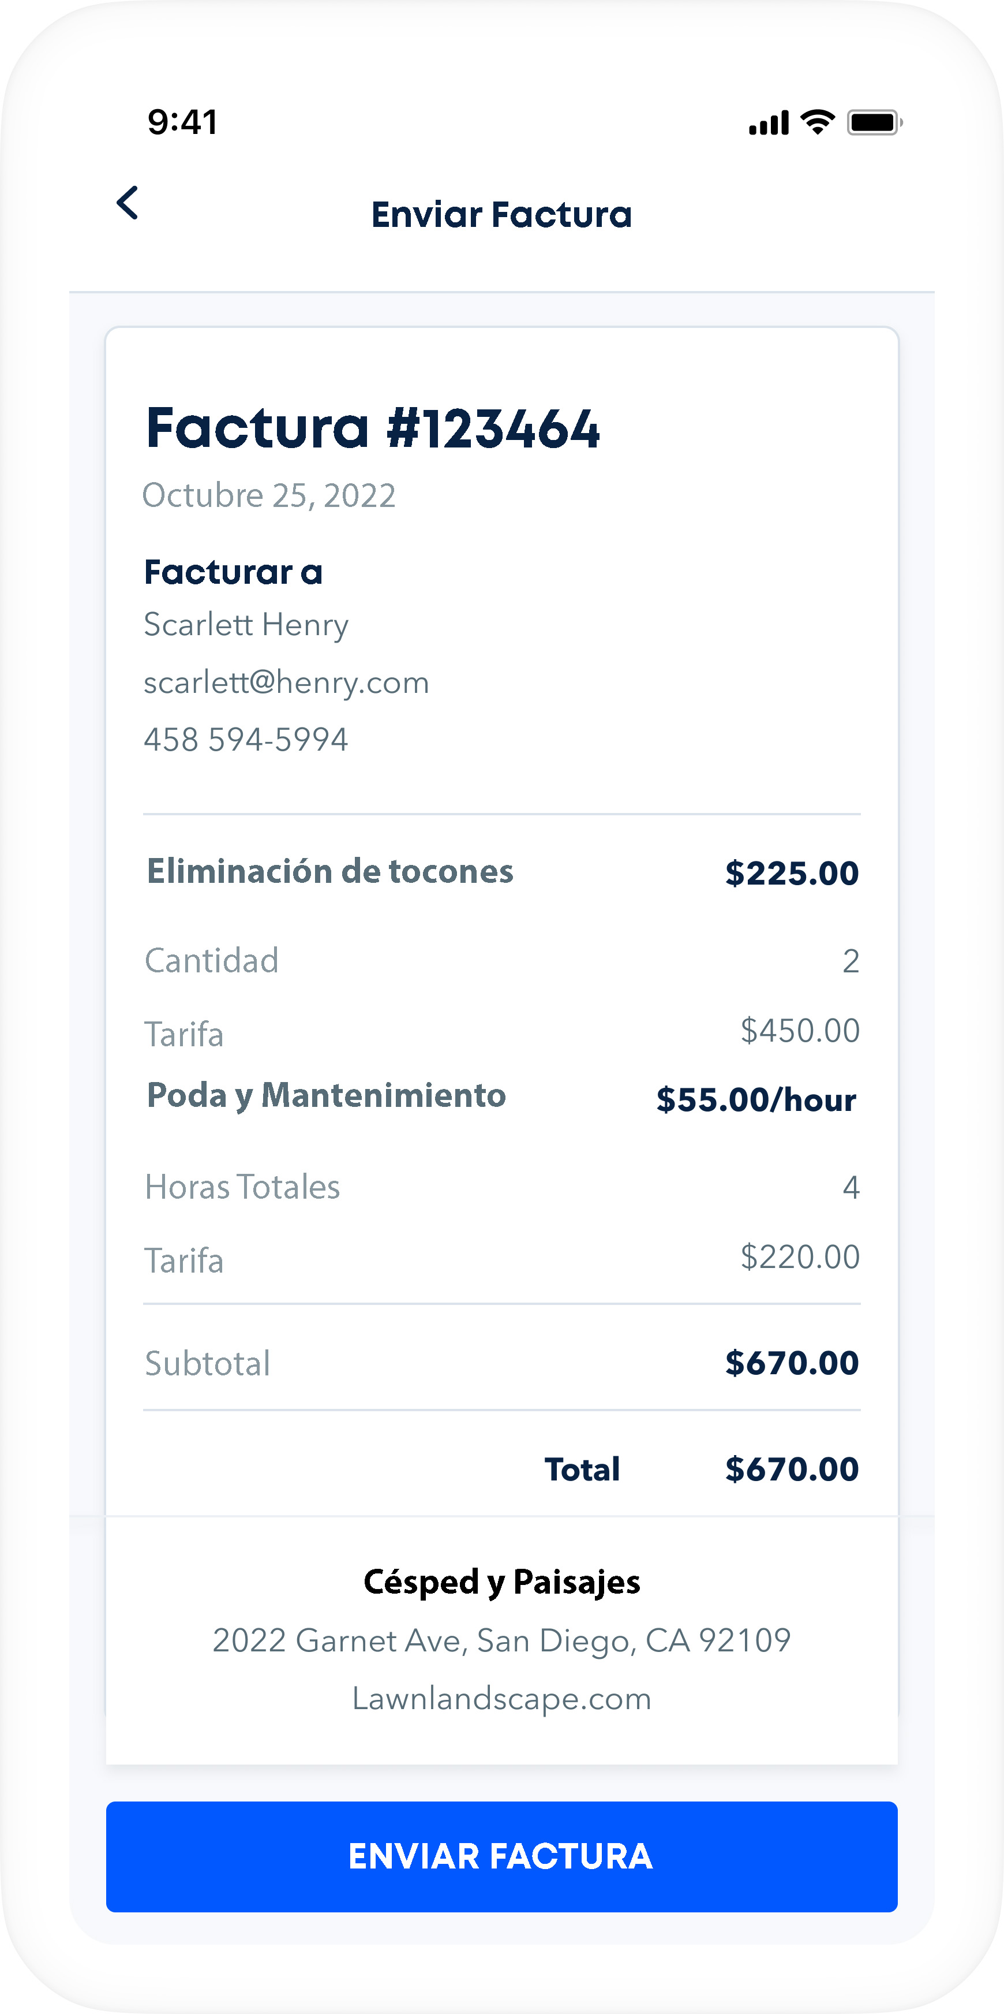Select the Factura #123464 heading

pos(373,428)
